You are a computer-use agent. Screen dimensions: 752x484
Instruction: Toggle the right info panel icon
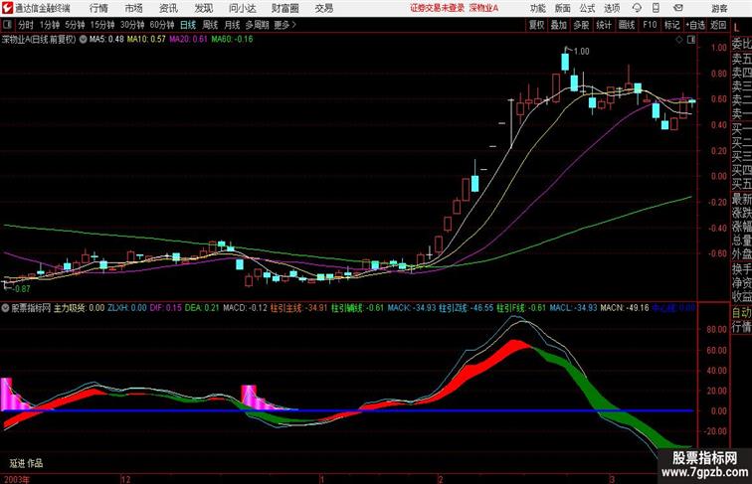click(691, 40)
